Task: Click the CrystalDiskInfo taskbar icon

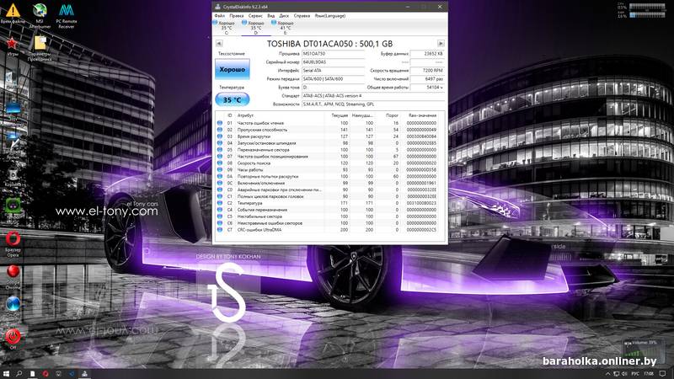Action: pos(85,373)
